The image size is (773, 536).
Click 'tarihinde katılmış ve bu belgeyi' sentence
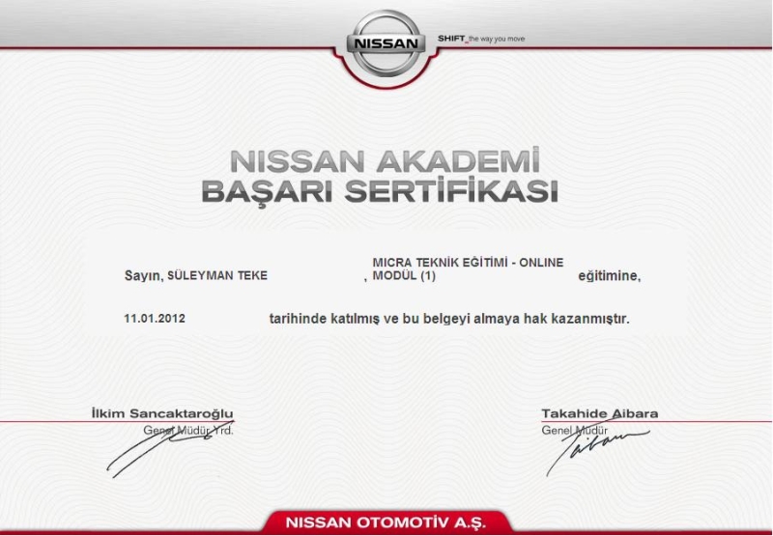coord(370,320)
